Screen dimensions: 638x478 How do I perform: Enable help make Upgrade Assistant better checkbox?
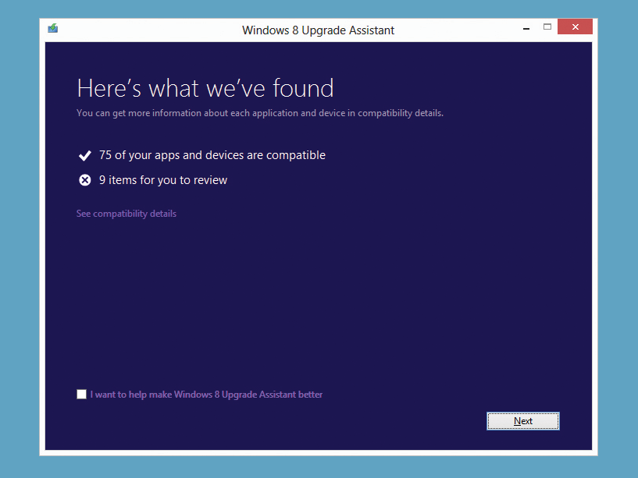coord(81,395)
